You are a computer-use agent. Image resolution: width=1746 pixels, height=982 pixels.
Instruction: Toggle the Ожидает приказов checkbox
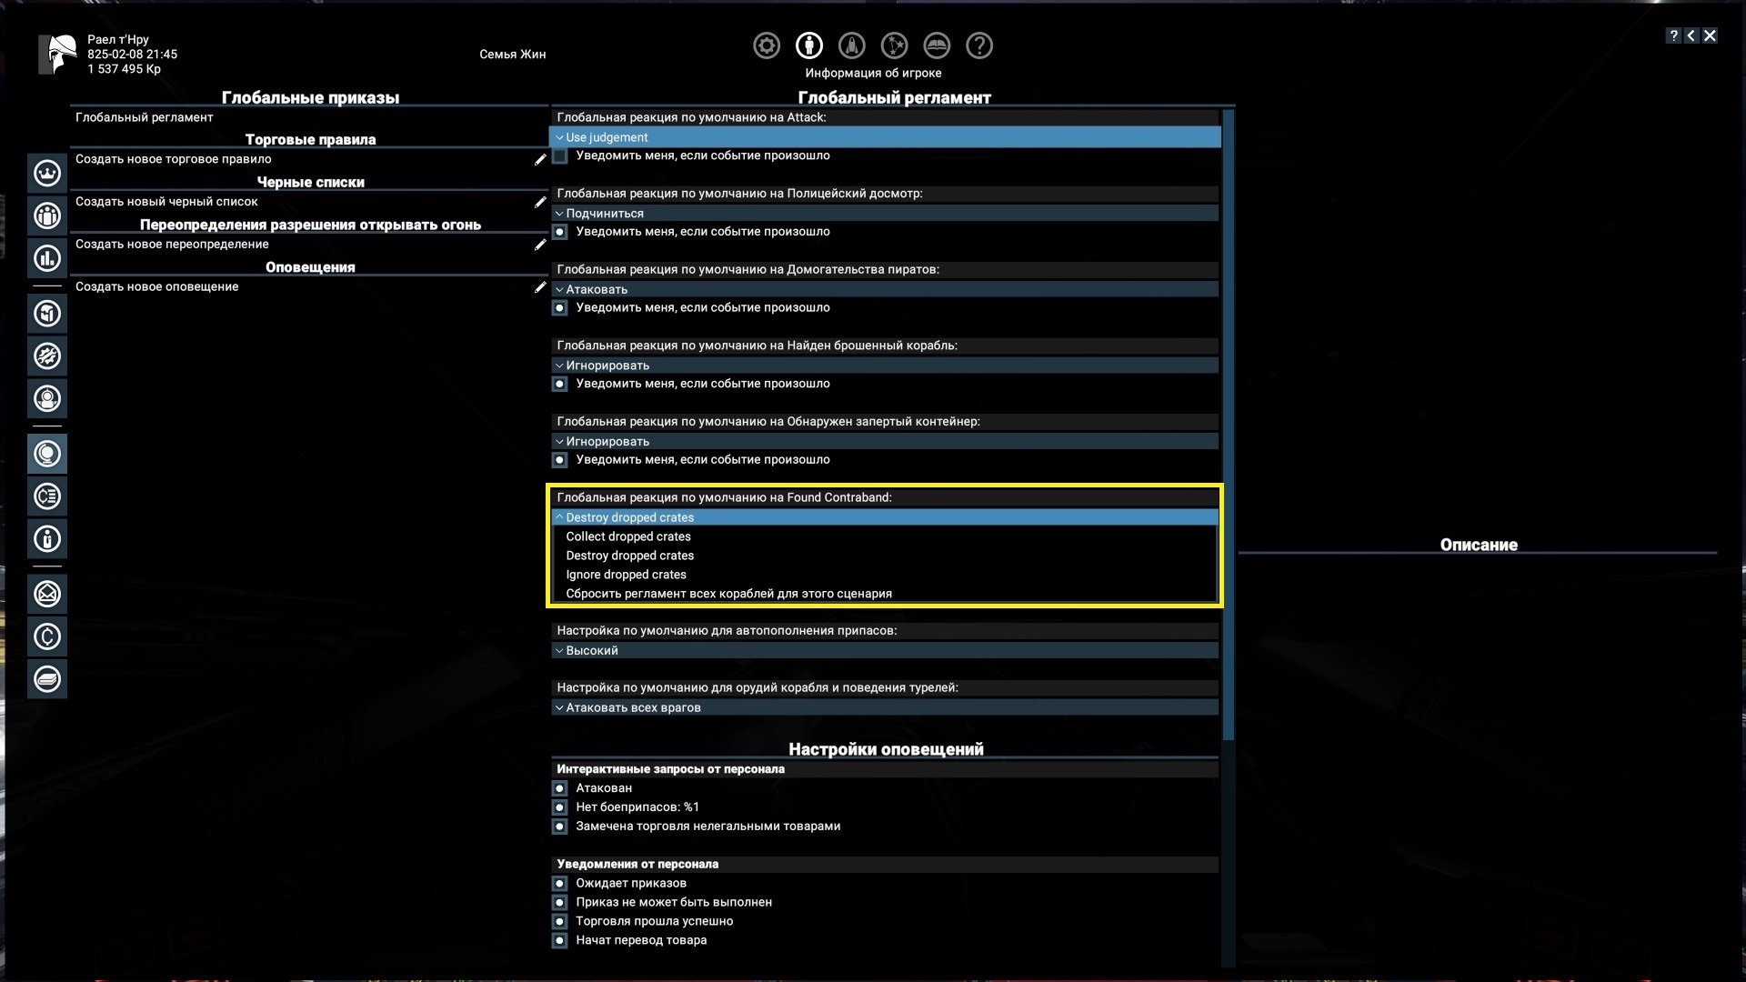[x=560, y=884]
